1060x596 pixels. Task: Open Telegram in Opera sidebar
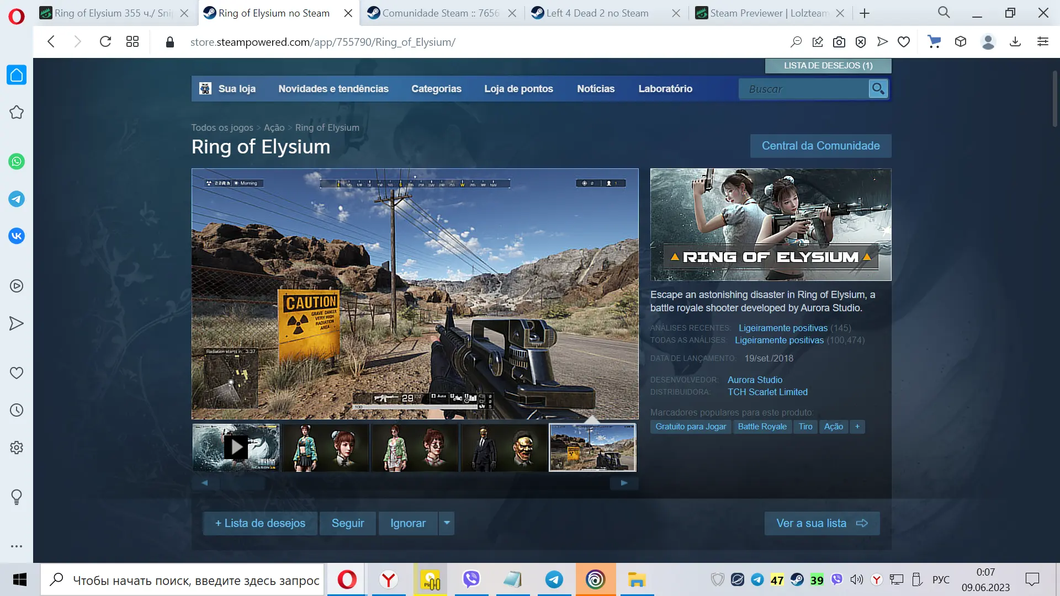click(17, 199)
